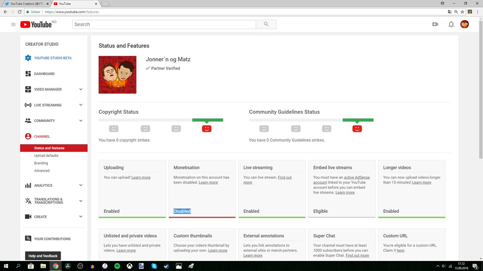
Task: Open Spotify from the taskbar
Action: 117,266
